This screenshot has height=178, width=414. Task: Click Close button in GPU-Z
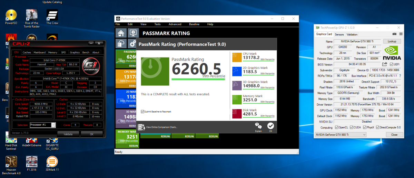(394, 134)
